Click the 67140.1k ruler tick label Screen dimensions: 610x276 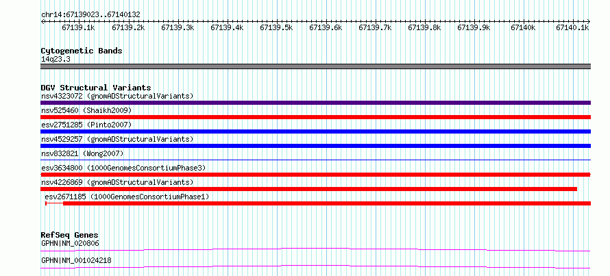[x=572, y=27]
